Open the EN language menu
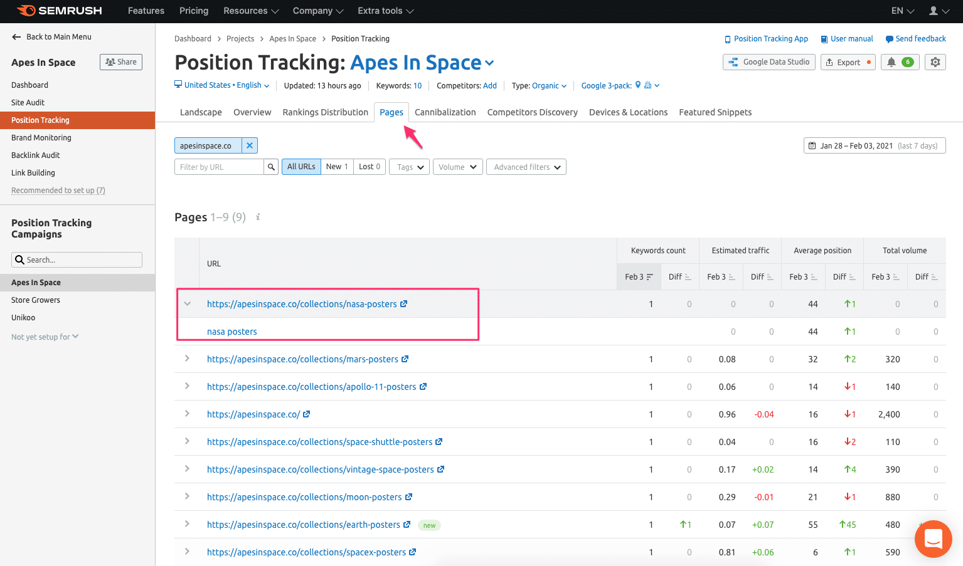Image resolution: width=963 pixels, height=566 pixels. (903, 11)
